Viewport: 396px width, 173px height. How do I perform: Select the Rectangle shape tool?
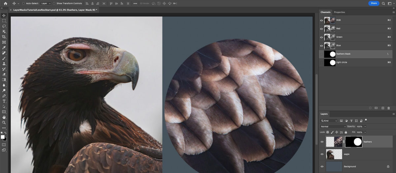[x=4, y=112]
